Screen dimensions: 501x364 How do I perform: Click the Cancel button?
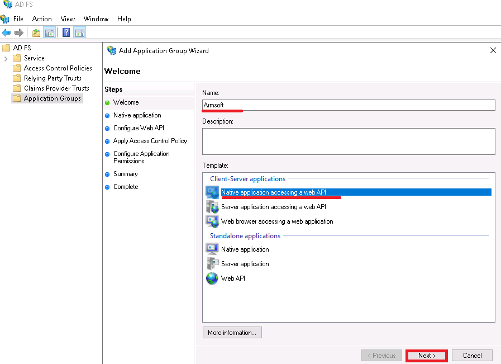pyautogui.click(x=473, y=356)
